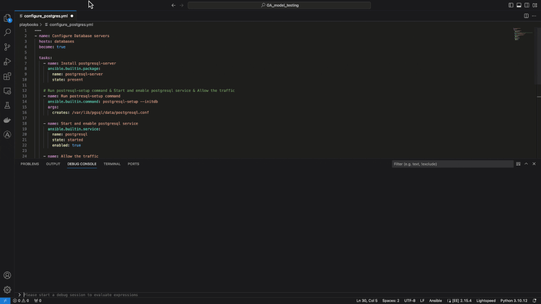541x304 pixels.
Task: Open the Docker view in activity bar
Action: point(7,120)
